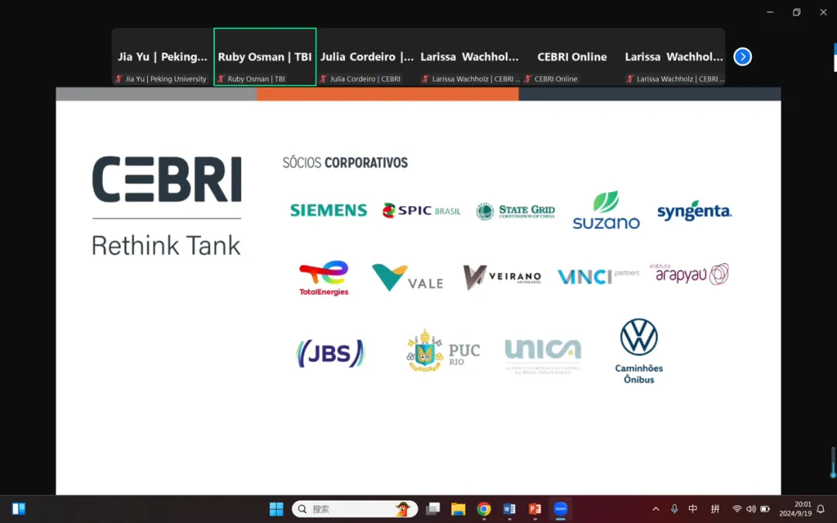Launch Google Chrome from the taskbar

pos(484,509)
